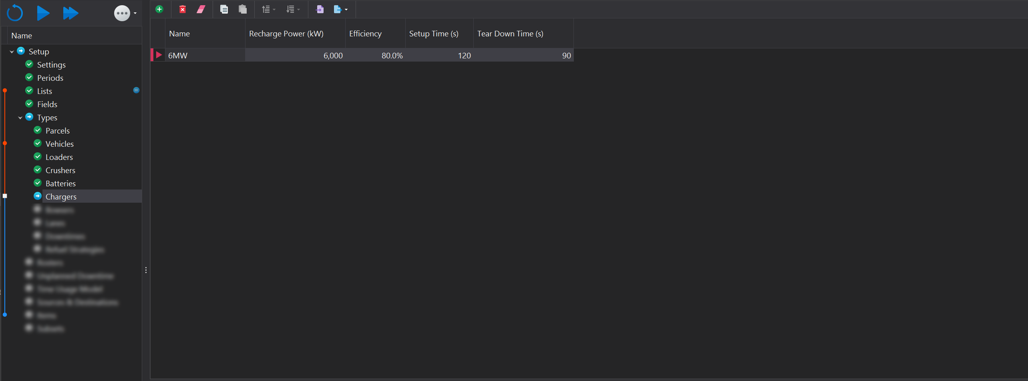Click the pink eraser clear icon

coord(201,9)
